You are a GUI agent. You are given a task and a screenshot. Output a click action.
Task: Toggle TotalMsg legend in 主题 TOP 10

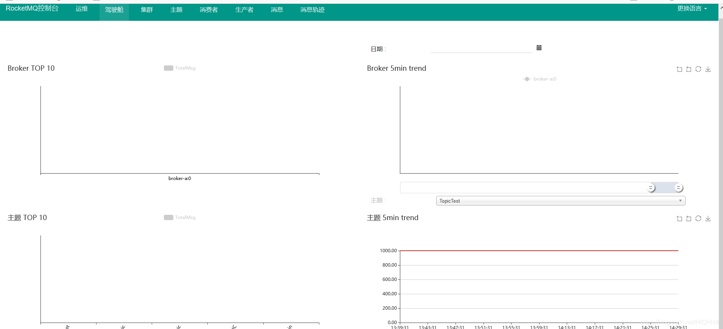180,217
